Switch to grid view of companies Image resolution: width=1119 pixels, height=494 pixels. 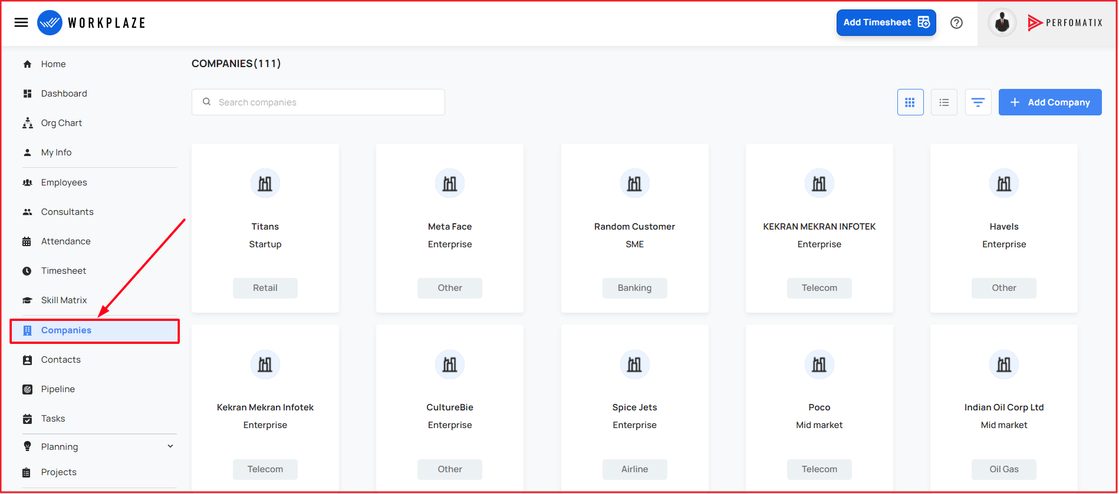(910, 102)
